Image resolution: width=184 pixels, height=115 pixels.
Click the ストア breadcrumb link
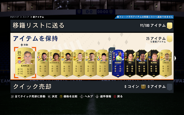coord(26,17)
